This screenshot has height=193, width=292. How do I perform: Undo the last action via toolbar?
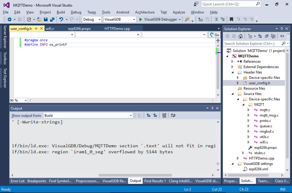(61, 19)
